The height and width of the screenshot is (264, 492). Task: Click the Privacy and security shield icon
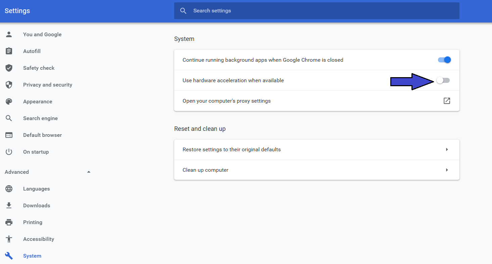(x=9, y=85)
